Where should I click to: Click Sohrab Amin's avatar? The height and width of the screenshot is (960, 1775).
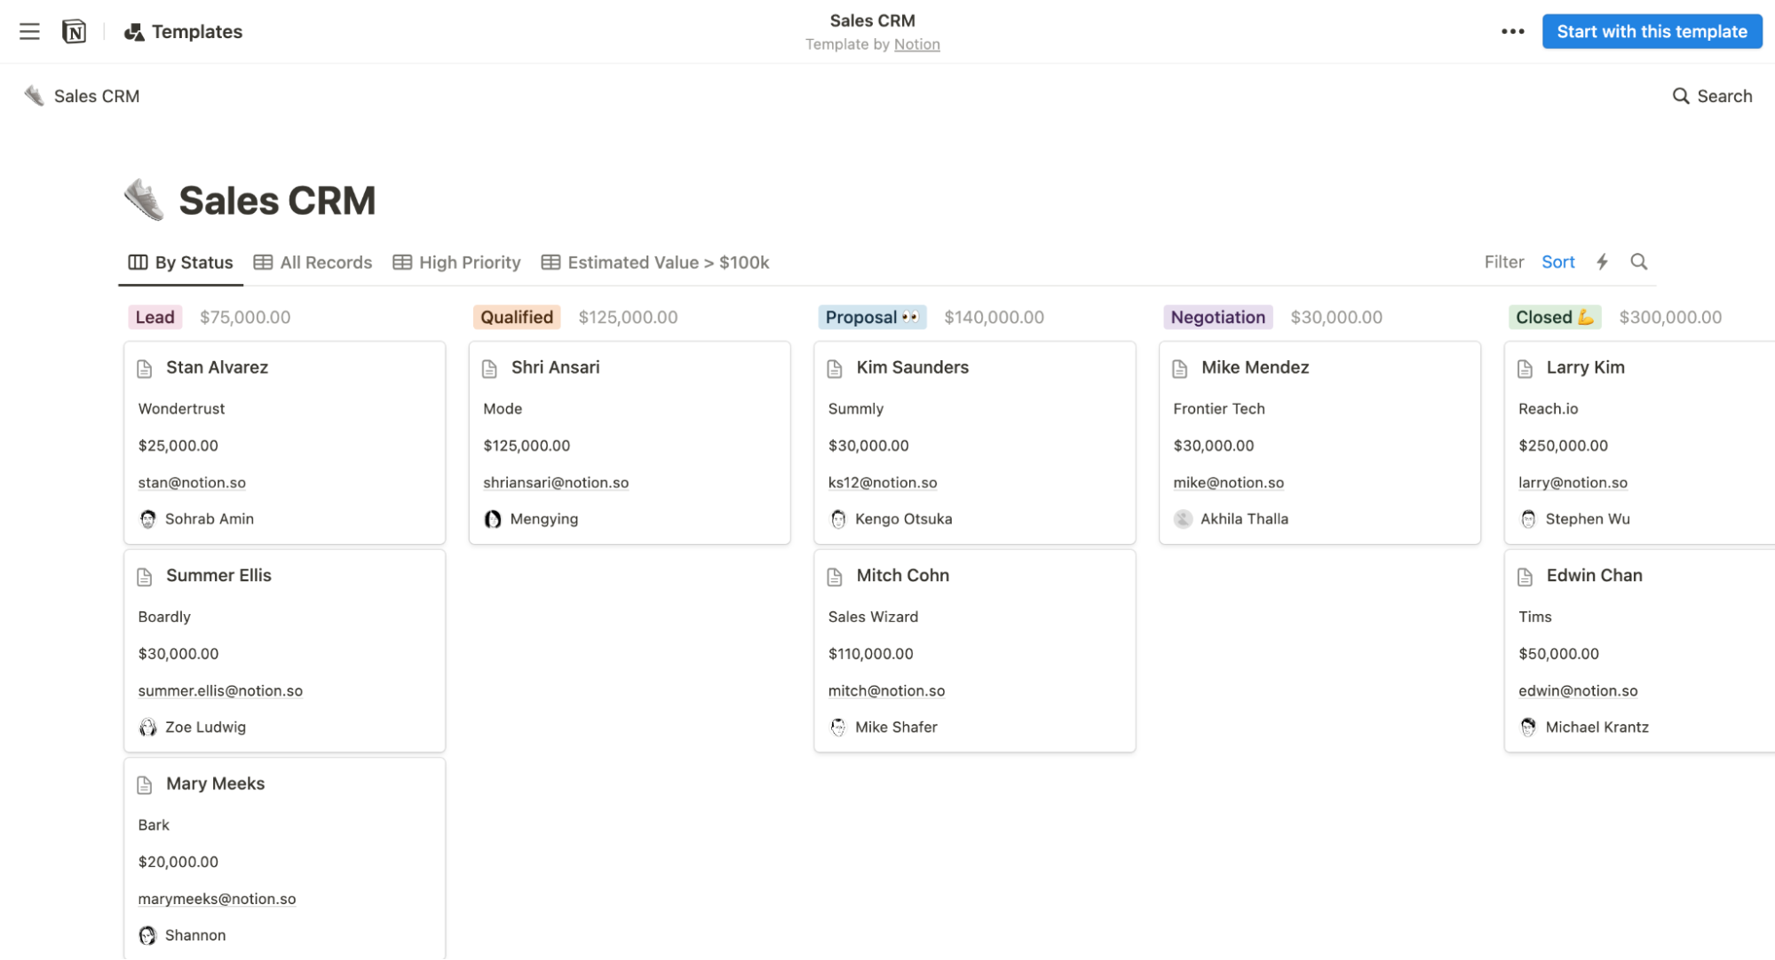pos(147,519)
